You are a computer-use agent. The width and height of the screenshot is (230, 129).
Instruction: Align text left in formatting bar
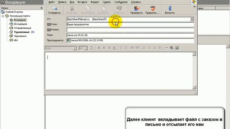(x=144, y=48)
